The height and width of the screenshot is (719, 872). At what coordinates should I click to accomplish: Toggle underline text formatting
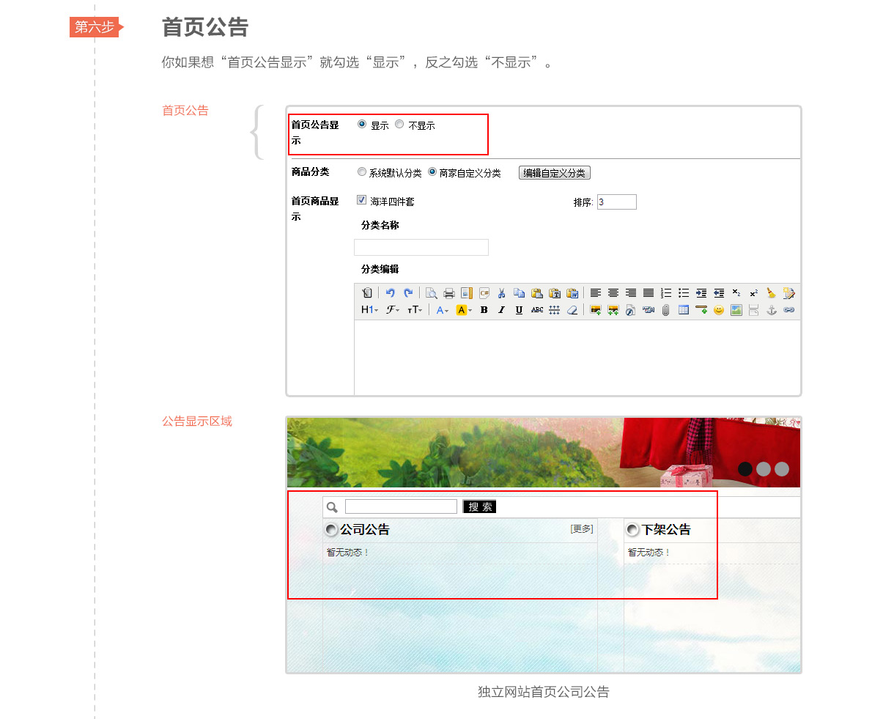coord(519,310)
